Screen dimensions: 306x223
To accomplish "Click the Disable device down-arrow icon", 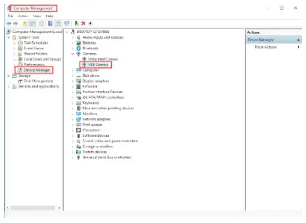I will pyautogui.click(x=90, y=24).
